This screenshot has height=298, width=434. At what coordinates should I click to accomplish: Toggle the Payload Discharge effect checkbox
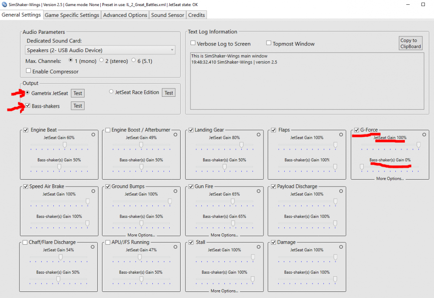tap(273, 187)
